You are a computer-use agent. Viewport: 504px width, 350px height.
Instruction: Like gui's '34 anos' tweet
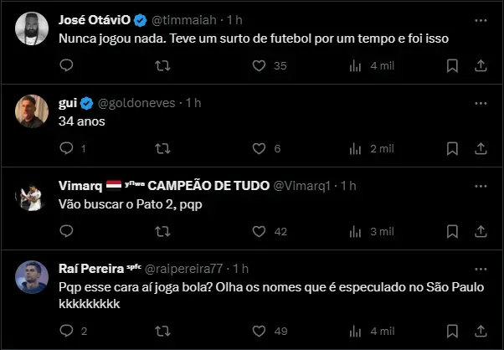pyautogui.click(x=260, y=148)
